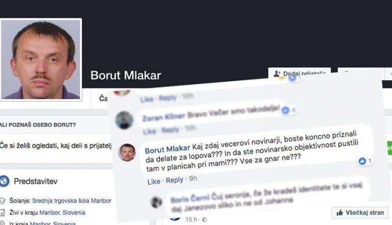Click the add-friend person icon
The width and height of the screenshot is (392, 225).
click(x=277, y=74)
